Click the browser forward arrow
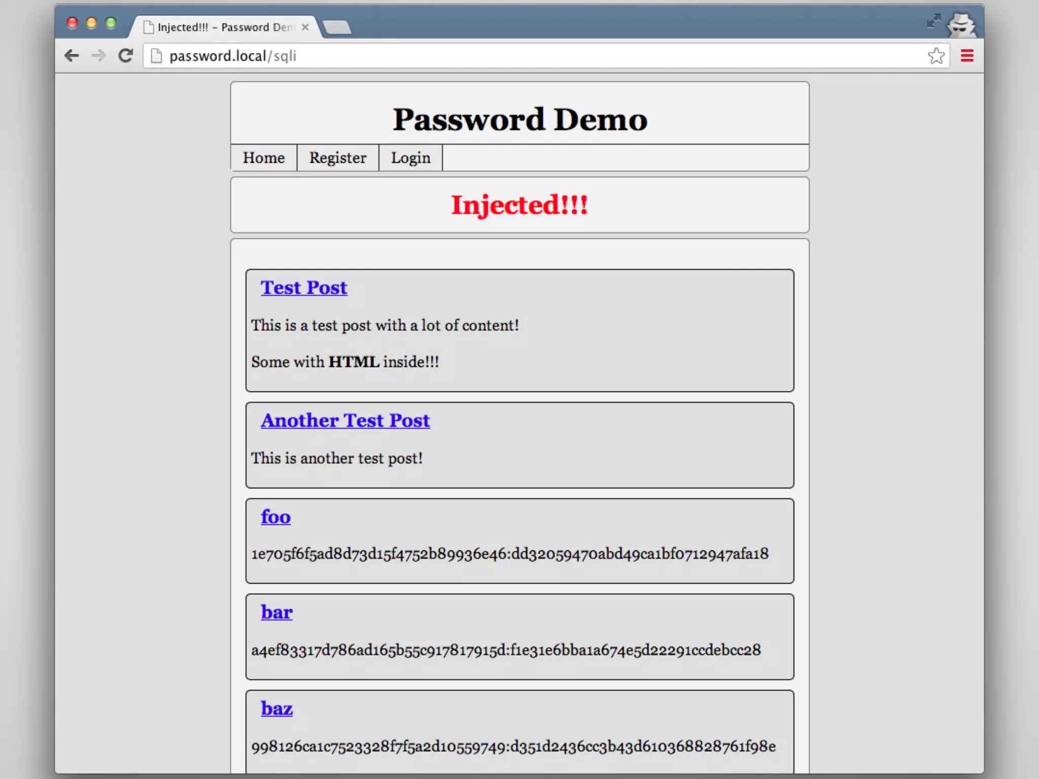 (98, 56)
